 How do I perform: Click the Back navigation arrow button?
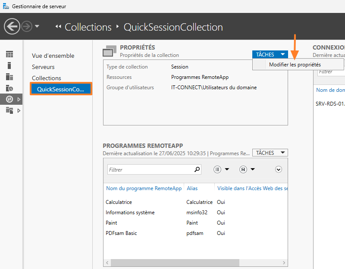[x=12, y=27]
